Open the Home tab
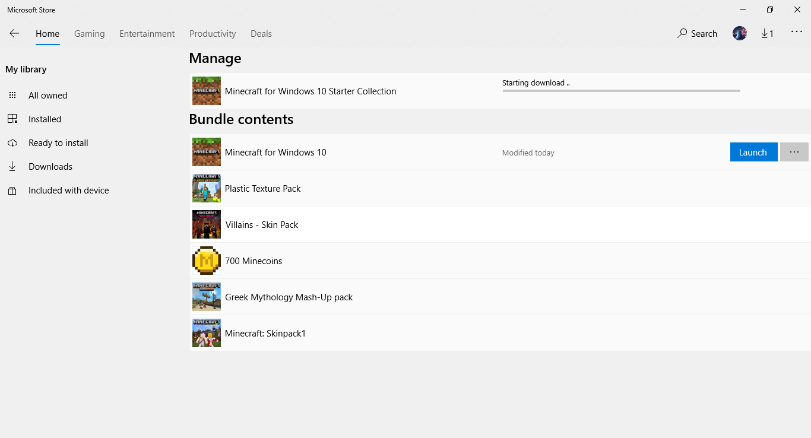 [47, 34]
